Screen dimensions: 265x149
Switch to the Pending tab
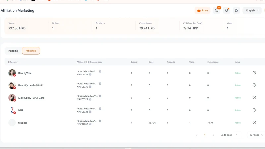pos(13,51)
